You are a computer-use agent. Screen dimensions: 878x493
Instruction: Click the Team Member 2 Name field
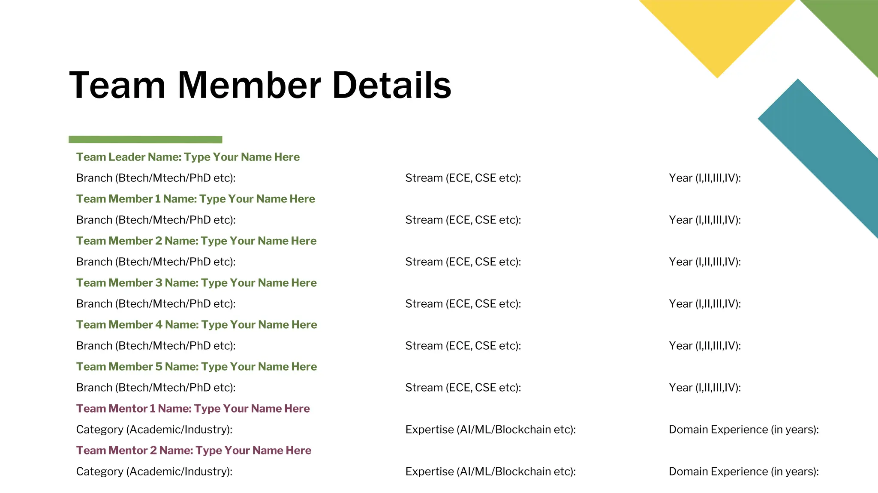point(196,241)
